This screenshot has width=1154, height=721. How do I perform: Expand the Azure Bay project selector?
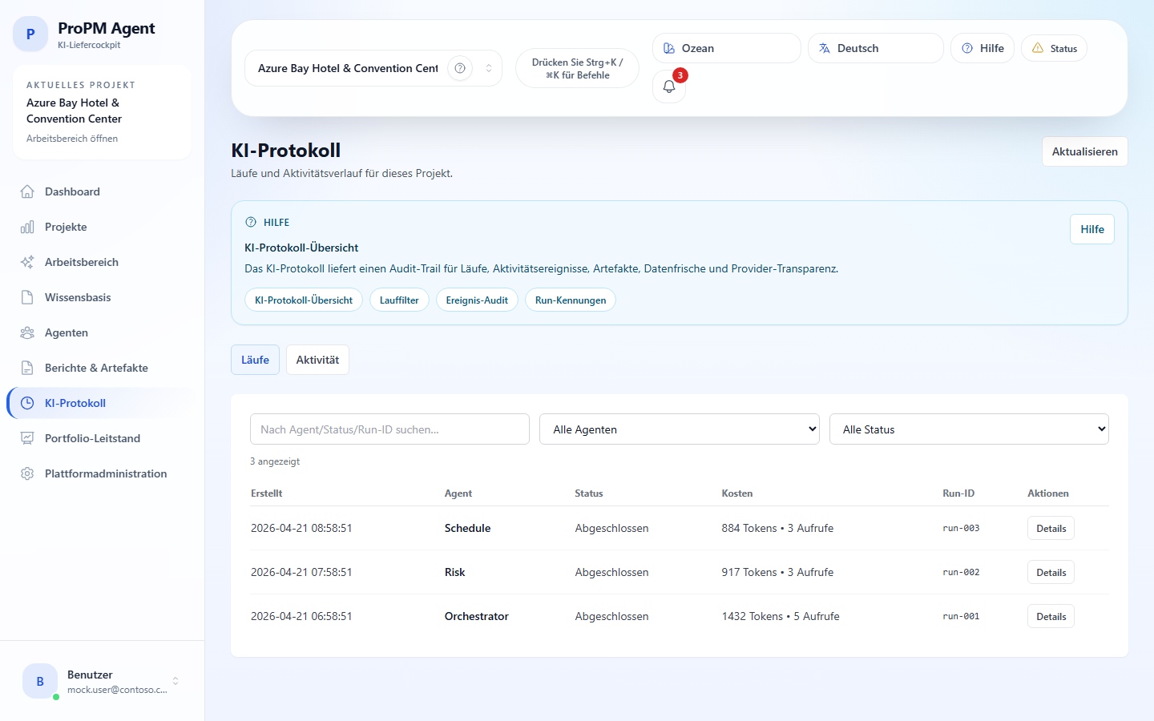(x=488, y=68)
